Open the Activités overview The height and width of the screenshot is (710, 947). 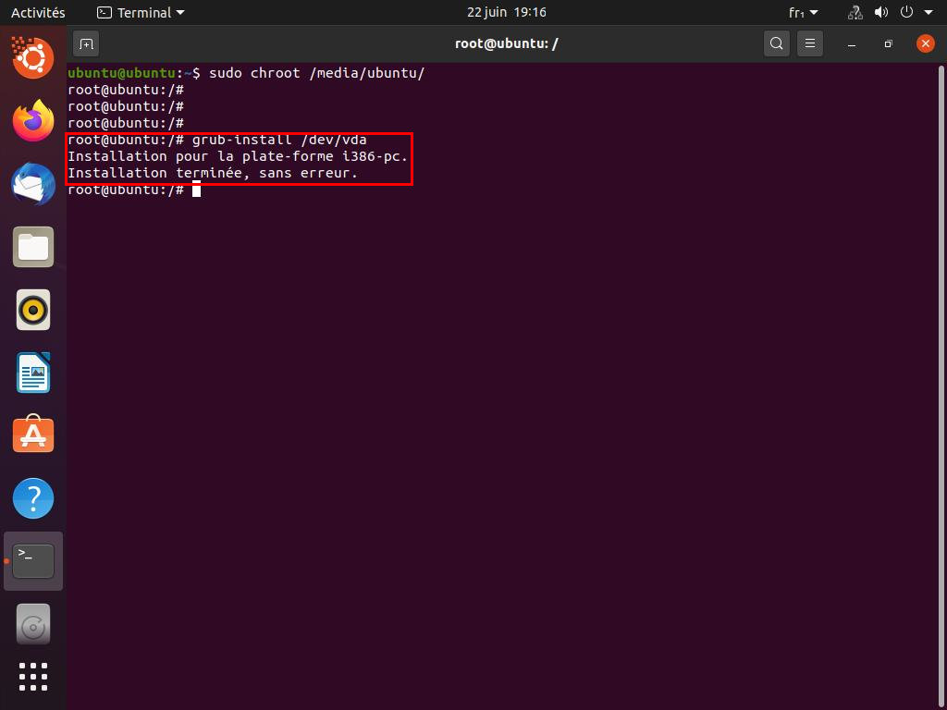click(x=38, y=12)
